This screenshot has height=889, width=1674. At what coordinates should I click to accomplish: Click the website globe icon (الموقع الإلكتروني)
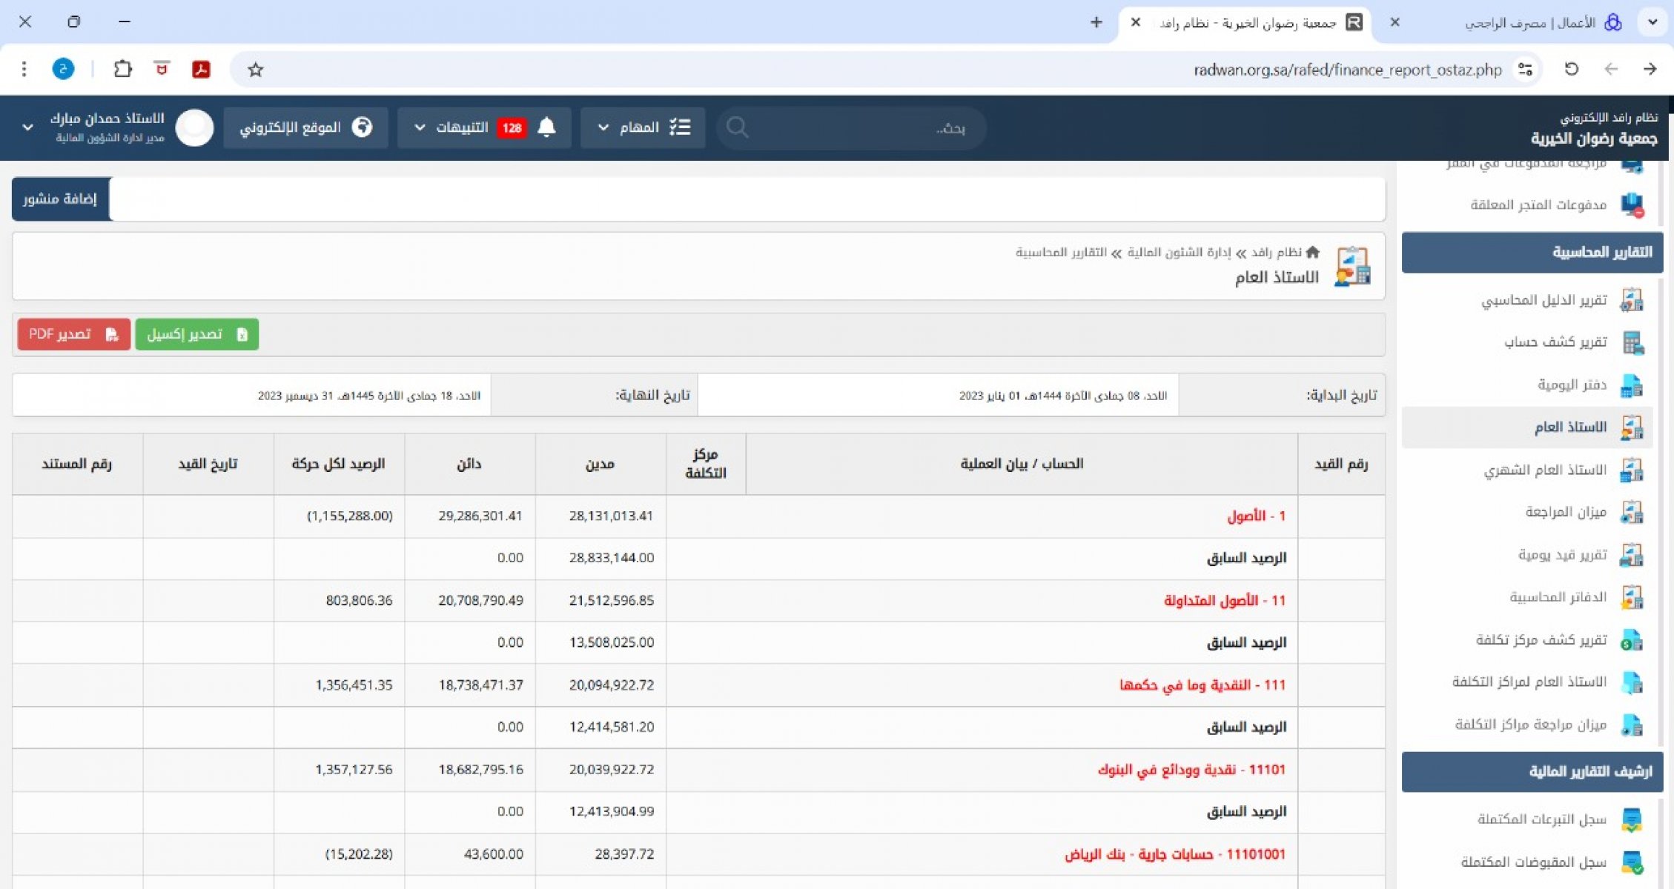tap(362, 127)
